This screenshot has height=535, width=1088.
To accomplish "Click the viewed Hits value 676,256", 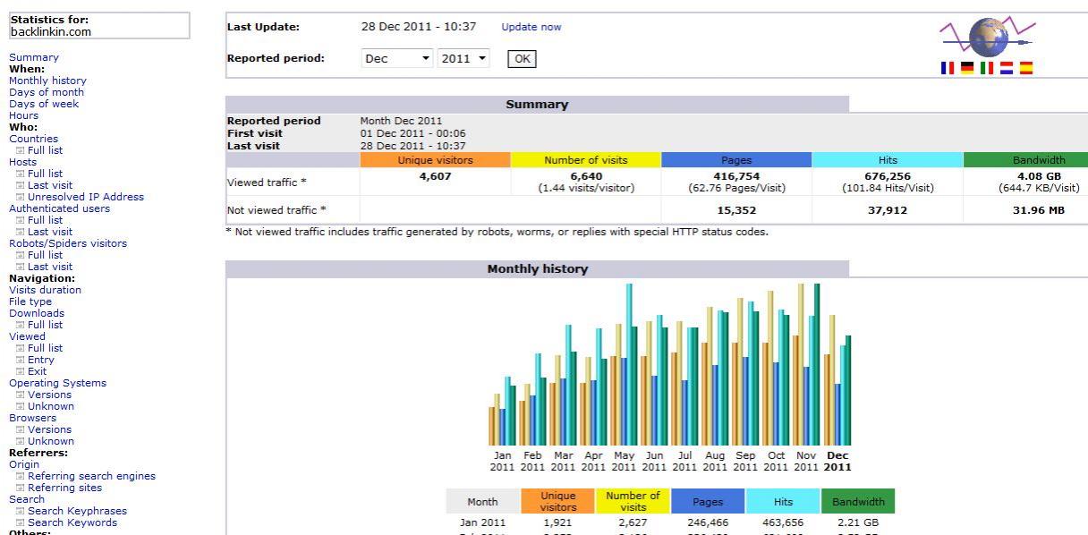I will [x=888, y=176].
